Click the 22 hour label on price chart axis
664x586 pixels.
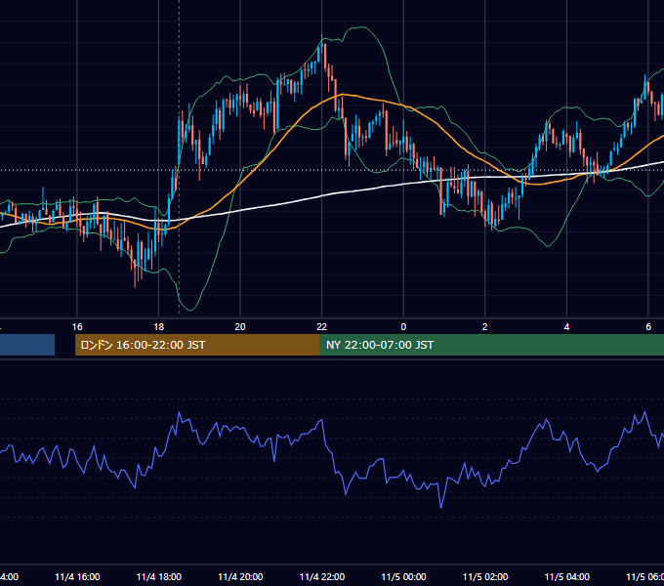coord(322,326)
